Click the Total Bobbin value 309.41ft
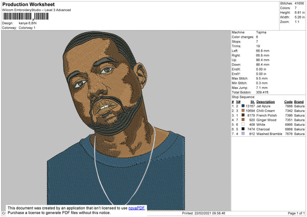The width and height of the screenshot is (307, 217). [x=262, y=92]
